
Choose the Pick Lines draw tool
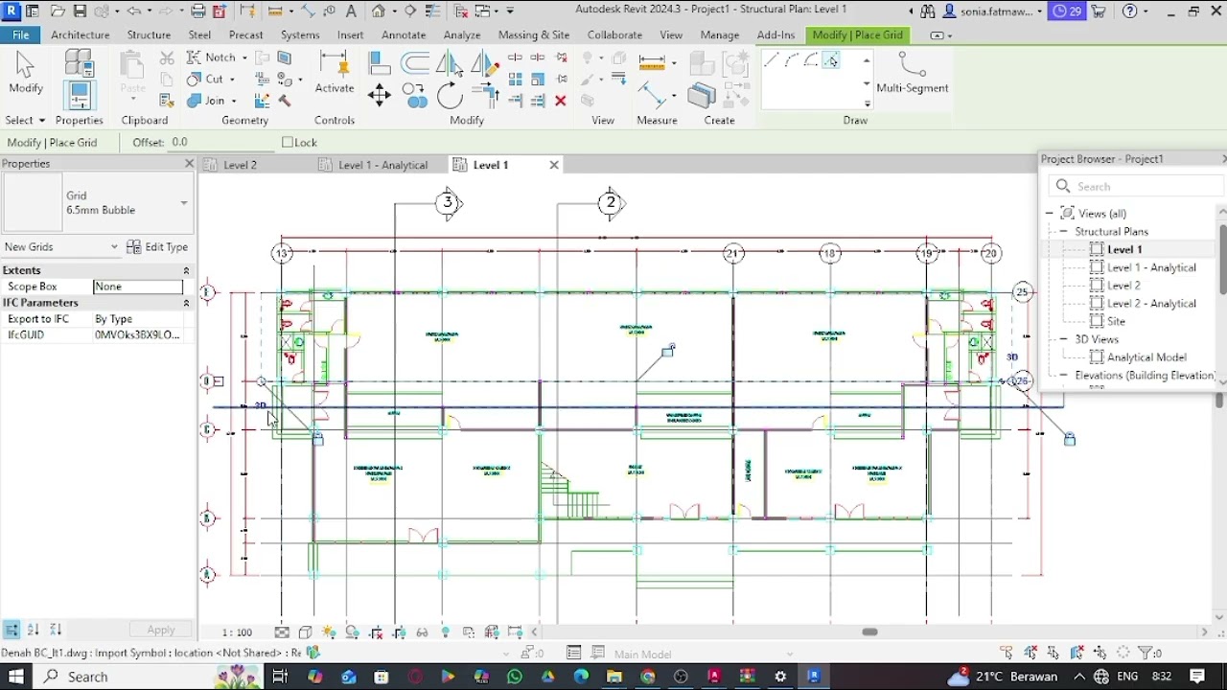click(x=831, y=60)
